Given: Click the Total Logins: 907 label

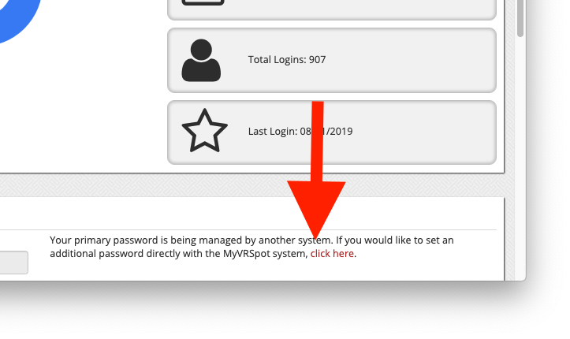Looking at the screenshot, I should tap(287, 60).
